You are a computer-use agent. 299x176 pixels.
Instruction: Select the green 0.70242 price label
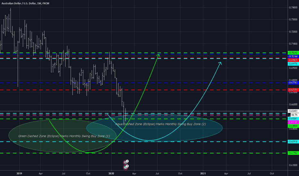coord(293,53)
